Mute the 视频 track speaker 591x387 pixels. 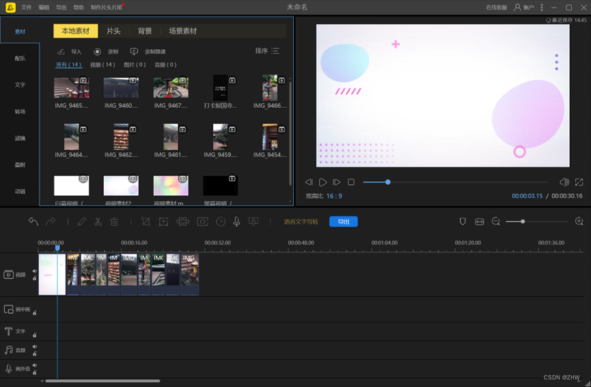[34, 270]
